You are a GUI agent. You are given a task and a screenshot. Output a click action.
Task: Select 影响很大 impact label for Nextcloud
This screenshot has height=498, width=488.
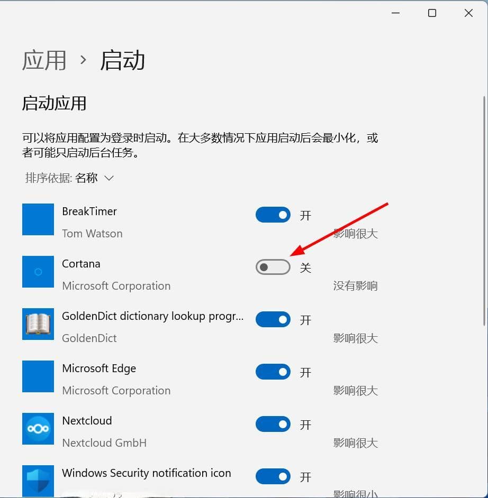(355, 444)
